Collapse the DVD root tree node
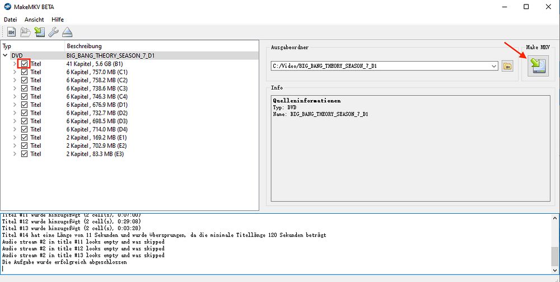 pos(6,56)
